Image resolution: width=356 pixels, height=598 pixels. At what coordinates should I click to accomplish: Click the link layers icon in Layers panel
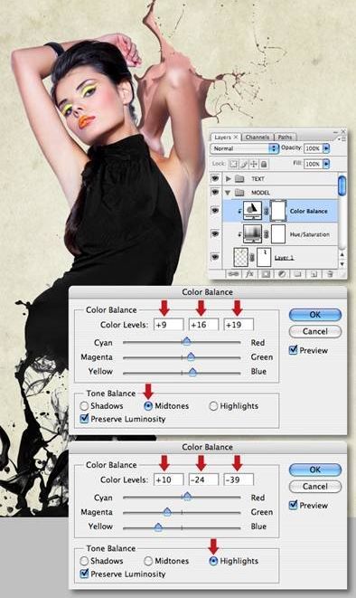(233, 274)
